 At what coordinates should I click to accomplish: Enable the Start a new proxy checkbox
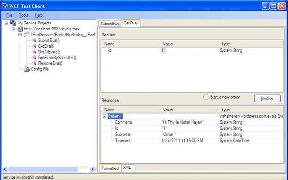(206, 97)
